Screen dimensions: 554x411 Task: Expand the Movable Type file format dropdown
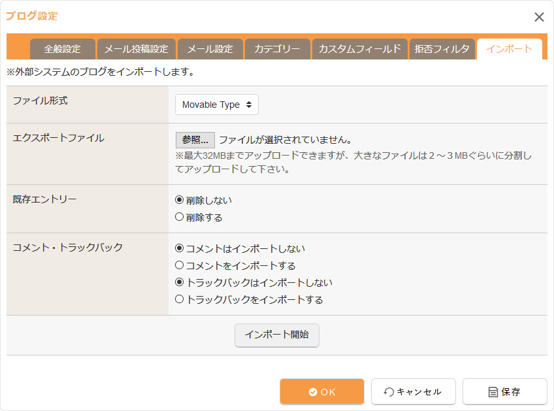pyautogui.click(x=216, y=105)
